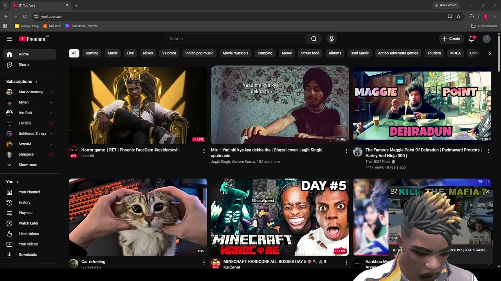Click the Ask Gemini button
501x281 pixels.
pyautogui.click(x=445, y=5)
